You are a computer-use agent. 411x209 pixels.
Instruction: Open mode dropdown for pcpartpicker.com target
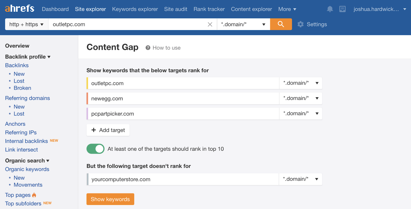301,113
